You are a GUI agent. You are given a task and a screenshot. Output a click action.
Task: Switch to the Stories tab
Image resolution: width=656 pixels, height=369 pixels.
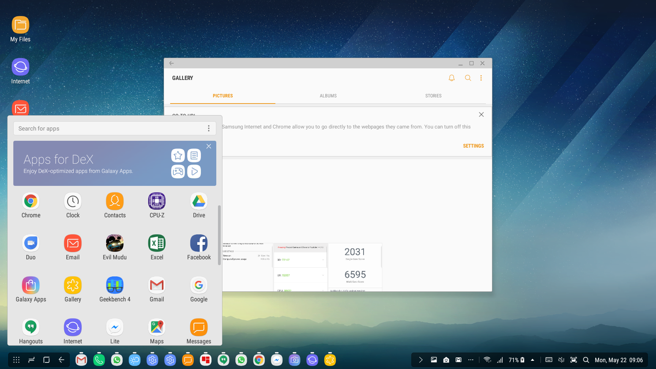click(433, 96)
